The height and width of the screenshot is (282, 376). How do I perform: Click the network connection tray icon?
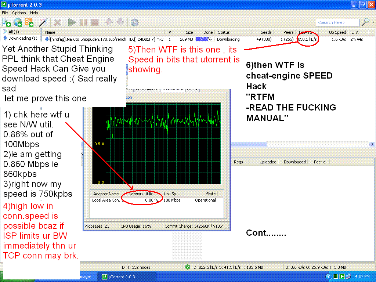point(348,276)
